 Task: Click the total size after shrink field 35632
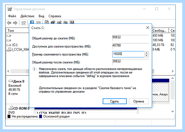(x=130, y=62)
